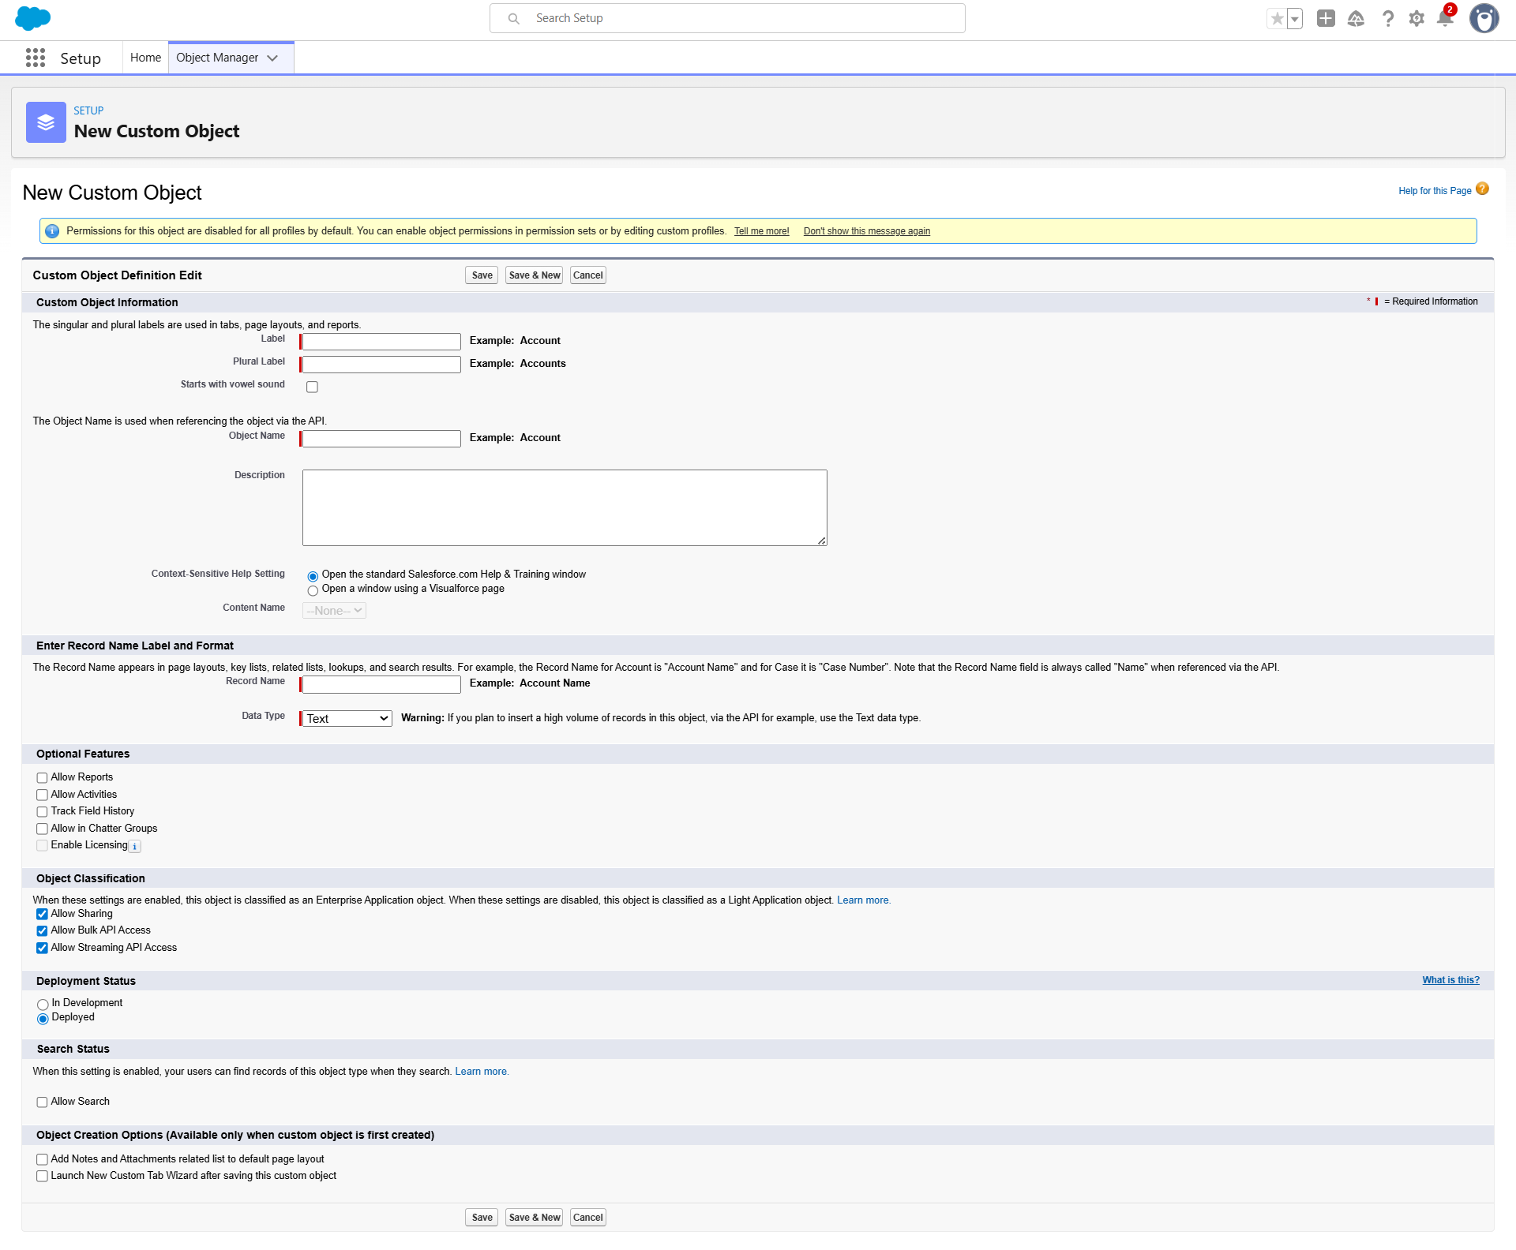Open the notifications bell
1516x1250 pixels.
1445,18
